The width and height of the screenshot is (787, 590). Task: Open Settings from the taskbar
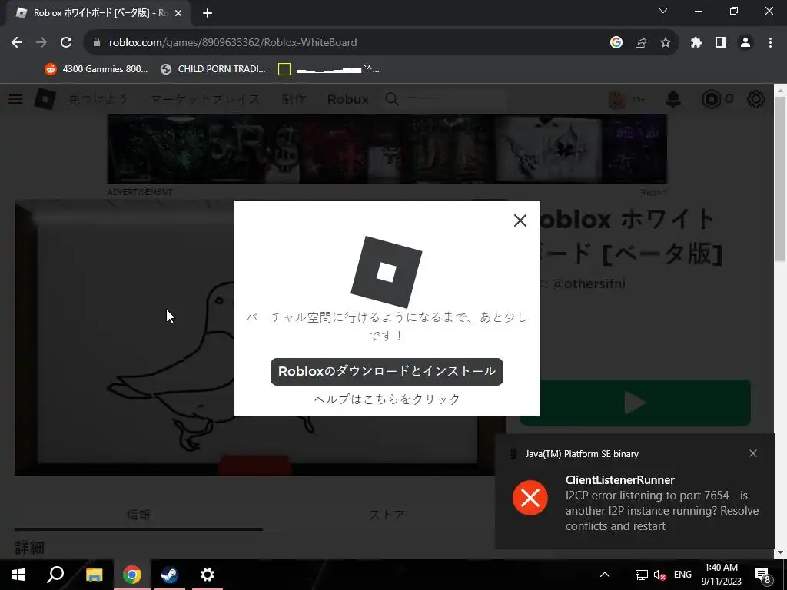tap(207, 575)
